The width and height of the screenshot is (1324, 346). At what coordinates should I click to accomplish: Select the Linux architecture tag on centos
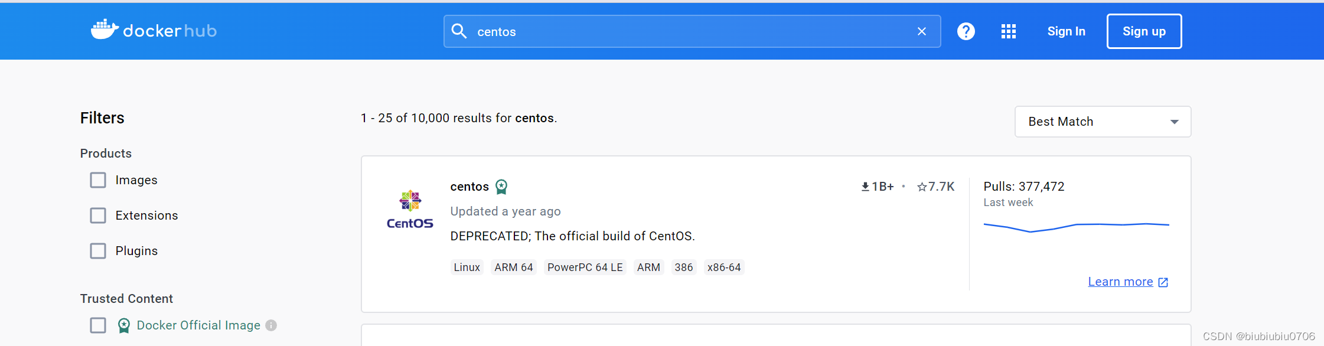tap(467, 267)
